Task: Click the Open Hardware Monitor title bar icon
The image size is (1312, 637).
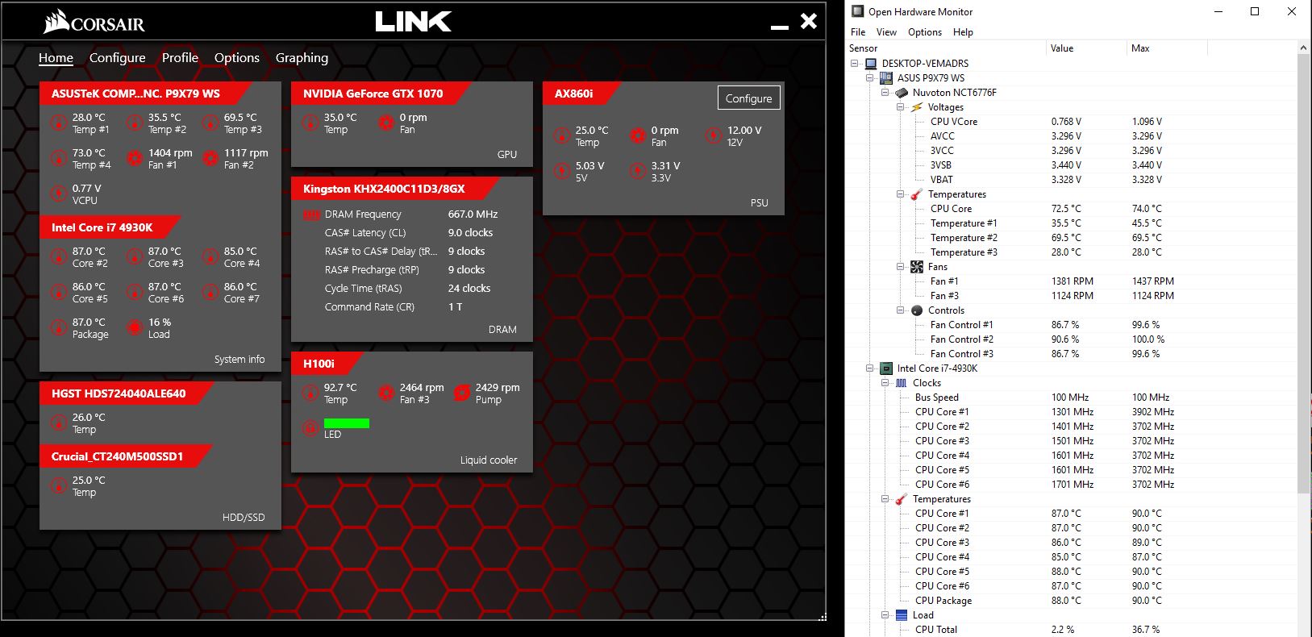Action: pyautogui.click(x=858, y=11)
